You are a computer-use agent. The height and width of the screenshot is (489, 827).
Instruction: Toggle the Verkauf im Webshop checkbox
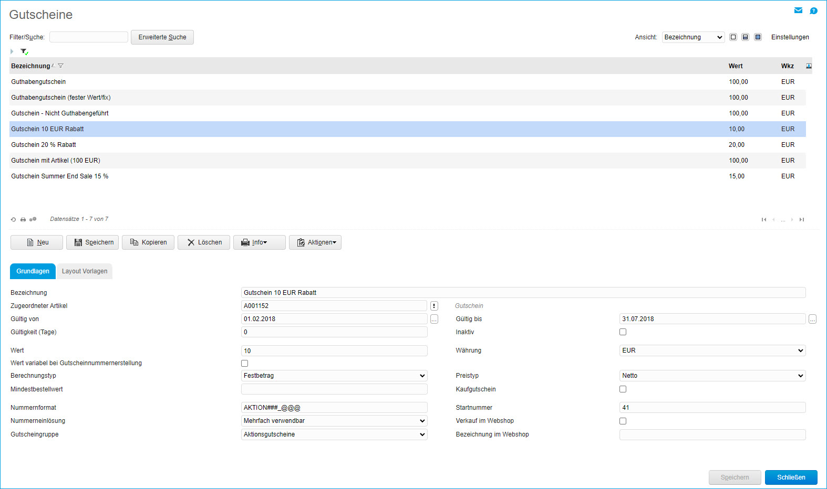tap(623, 421)
